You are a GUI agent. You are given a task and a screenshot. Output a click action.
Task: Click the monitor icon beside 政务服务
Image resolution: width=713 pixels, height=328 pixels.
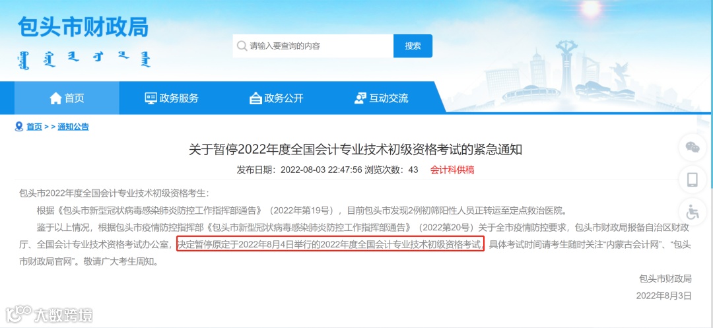(151, 98)
